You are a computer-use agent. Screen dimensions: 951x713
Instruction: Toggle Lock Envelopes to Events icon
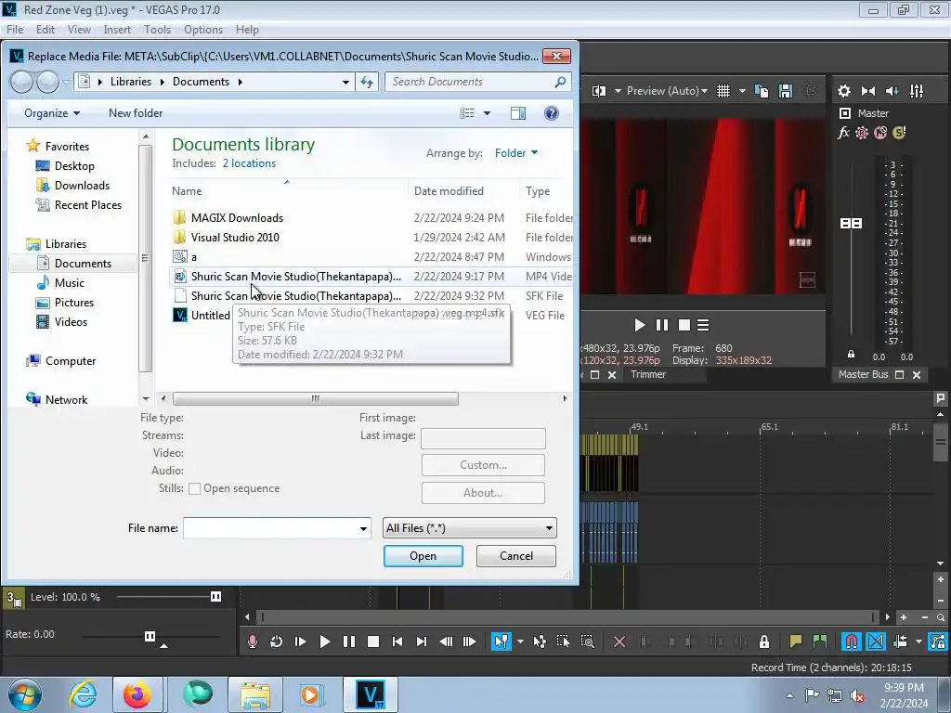tap(938, 642)
